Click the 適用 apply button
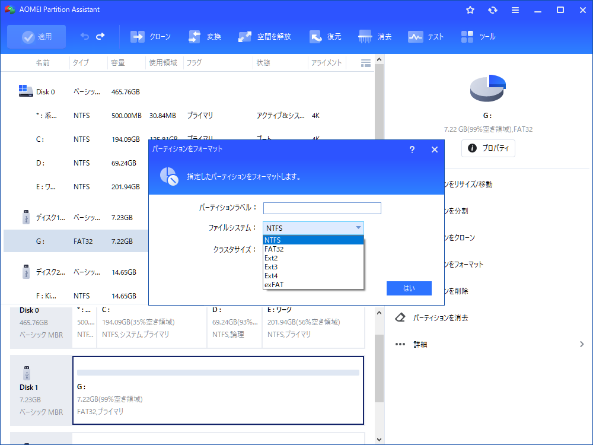593x445 pixels. (x=36, y=37)
